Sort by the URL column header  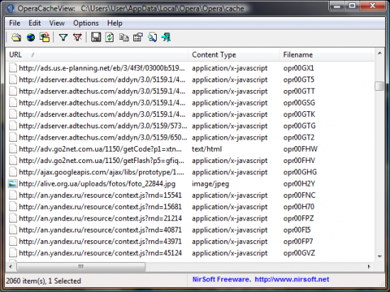tap(97, 55)
